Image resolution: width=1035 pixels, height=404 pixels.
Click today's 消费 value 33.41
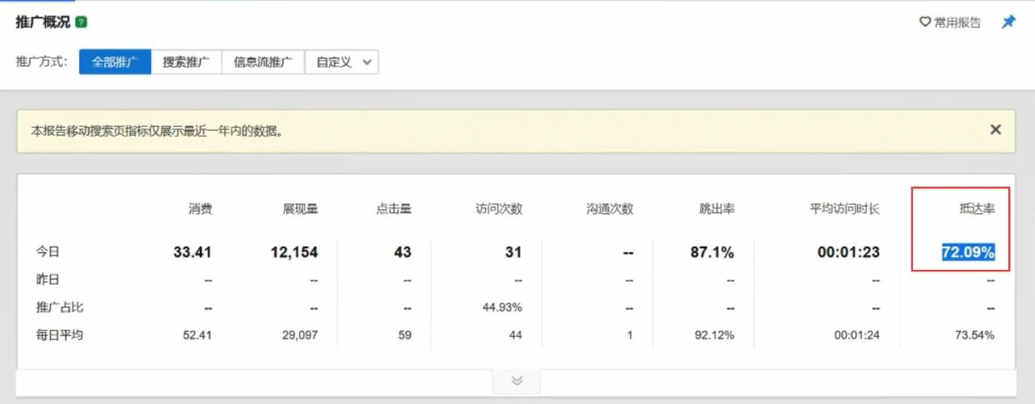coord(192,252)
